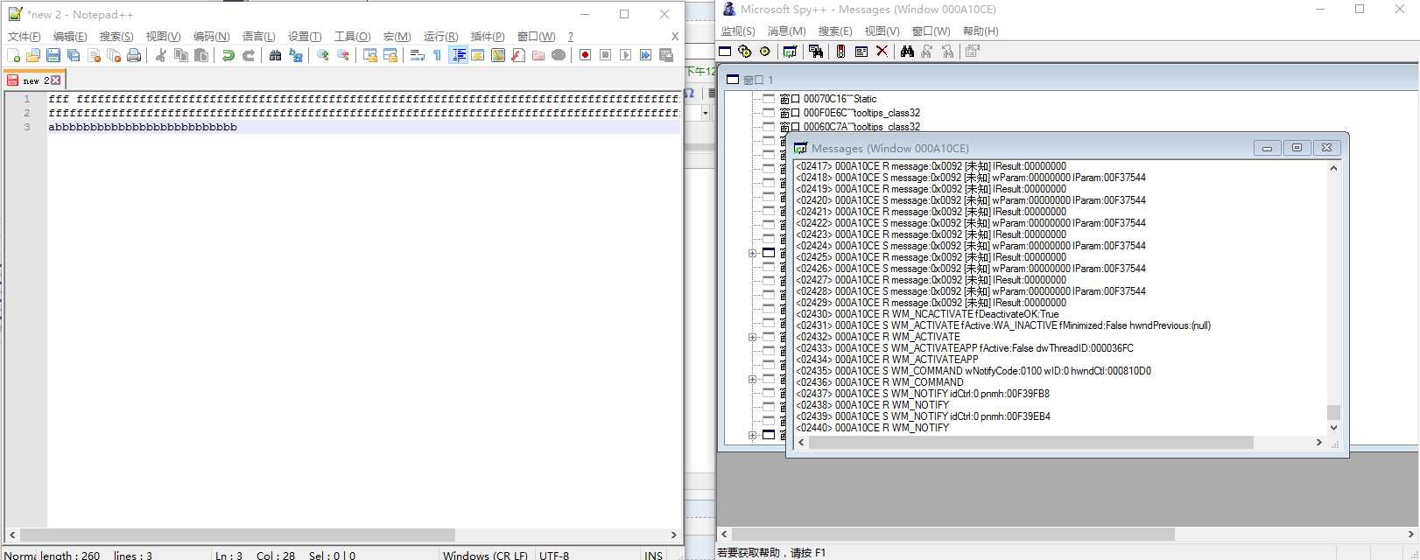This screenshot has width=1420, height=560.
Task: Toggle synchronized vertical scrolling icon
Action: pos(370,55)
